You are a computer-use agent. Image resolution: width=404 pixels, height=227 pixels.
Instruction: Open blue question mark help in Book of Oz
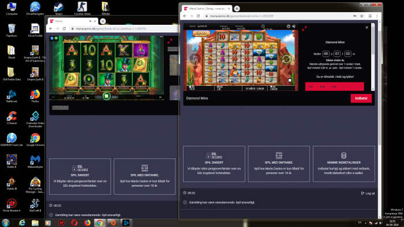52,38
